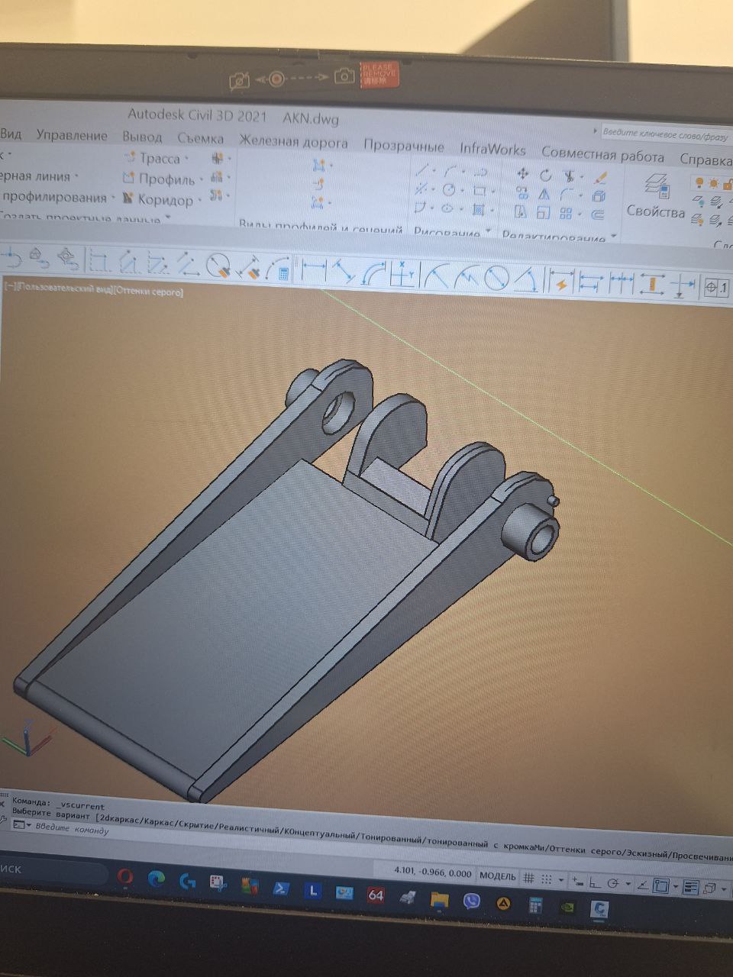Select the Rectangle drawing tool
This screenshot has height=977, width=733.
coord(480,190)
